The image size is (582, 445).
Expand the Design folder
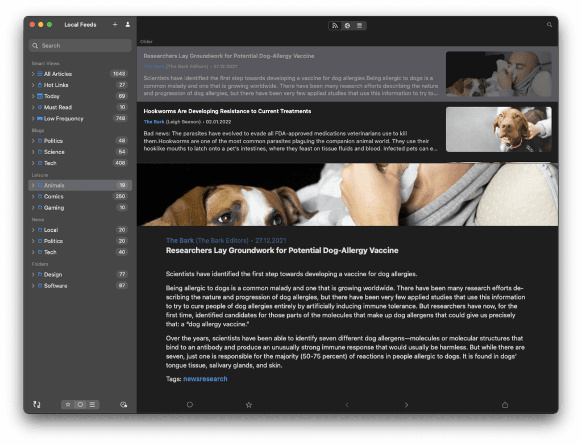point(34,275)
